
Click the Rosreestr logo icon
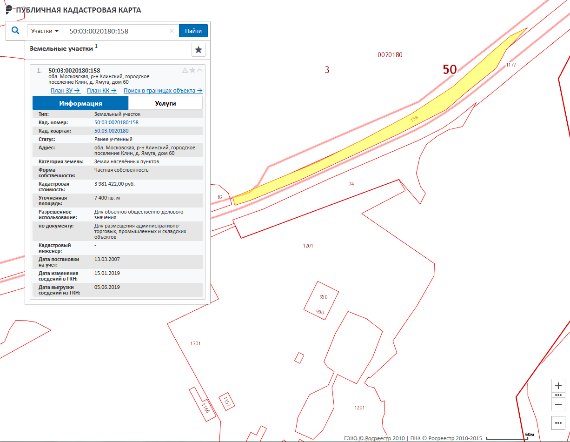(9, 10)
